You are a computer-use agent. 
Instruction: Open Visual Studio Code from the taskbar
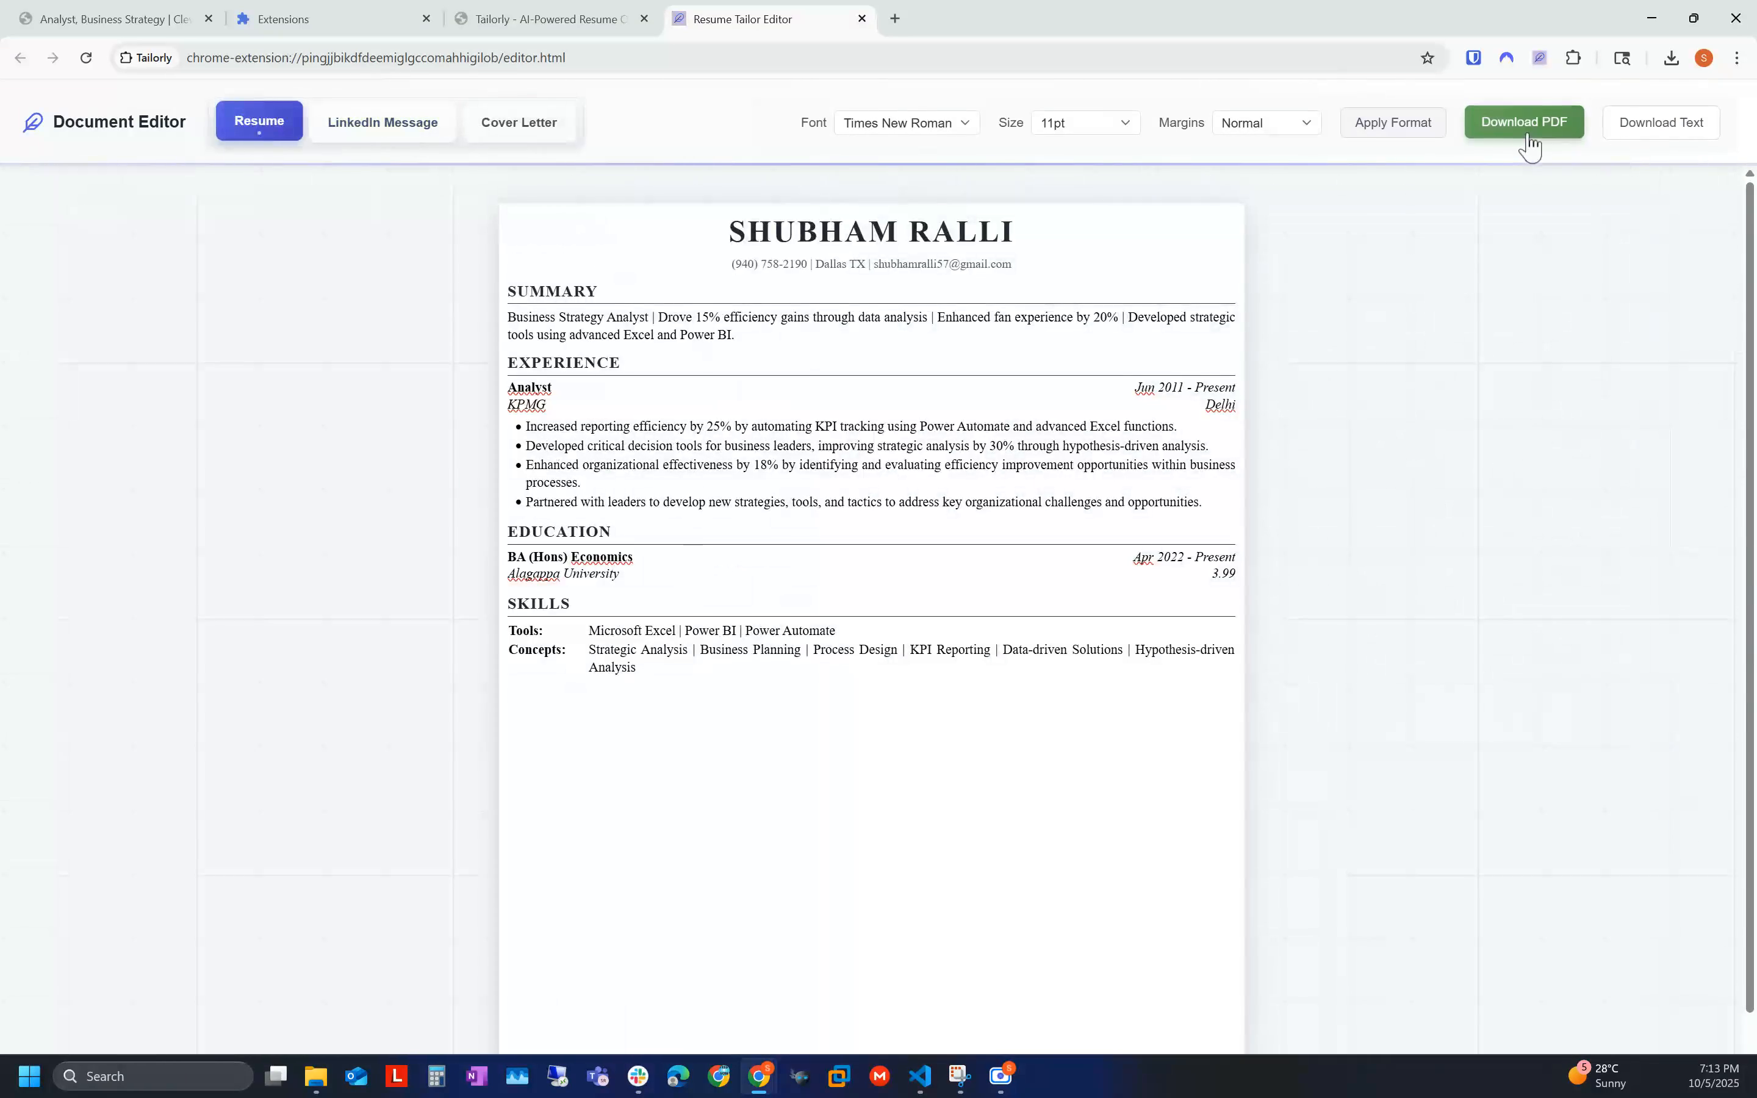pyautogui.click(x=919, y=1075)
